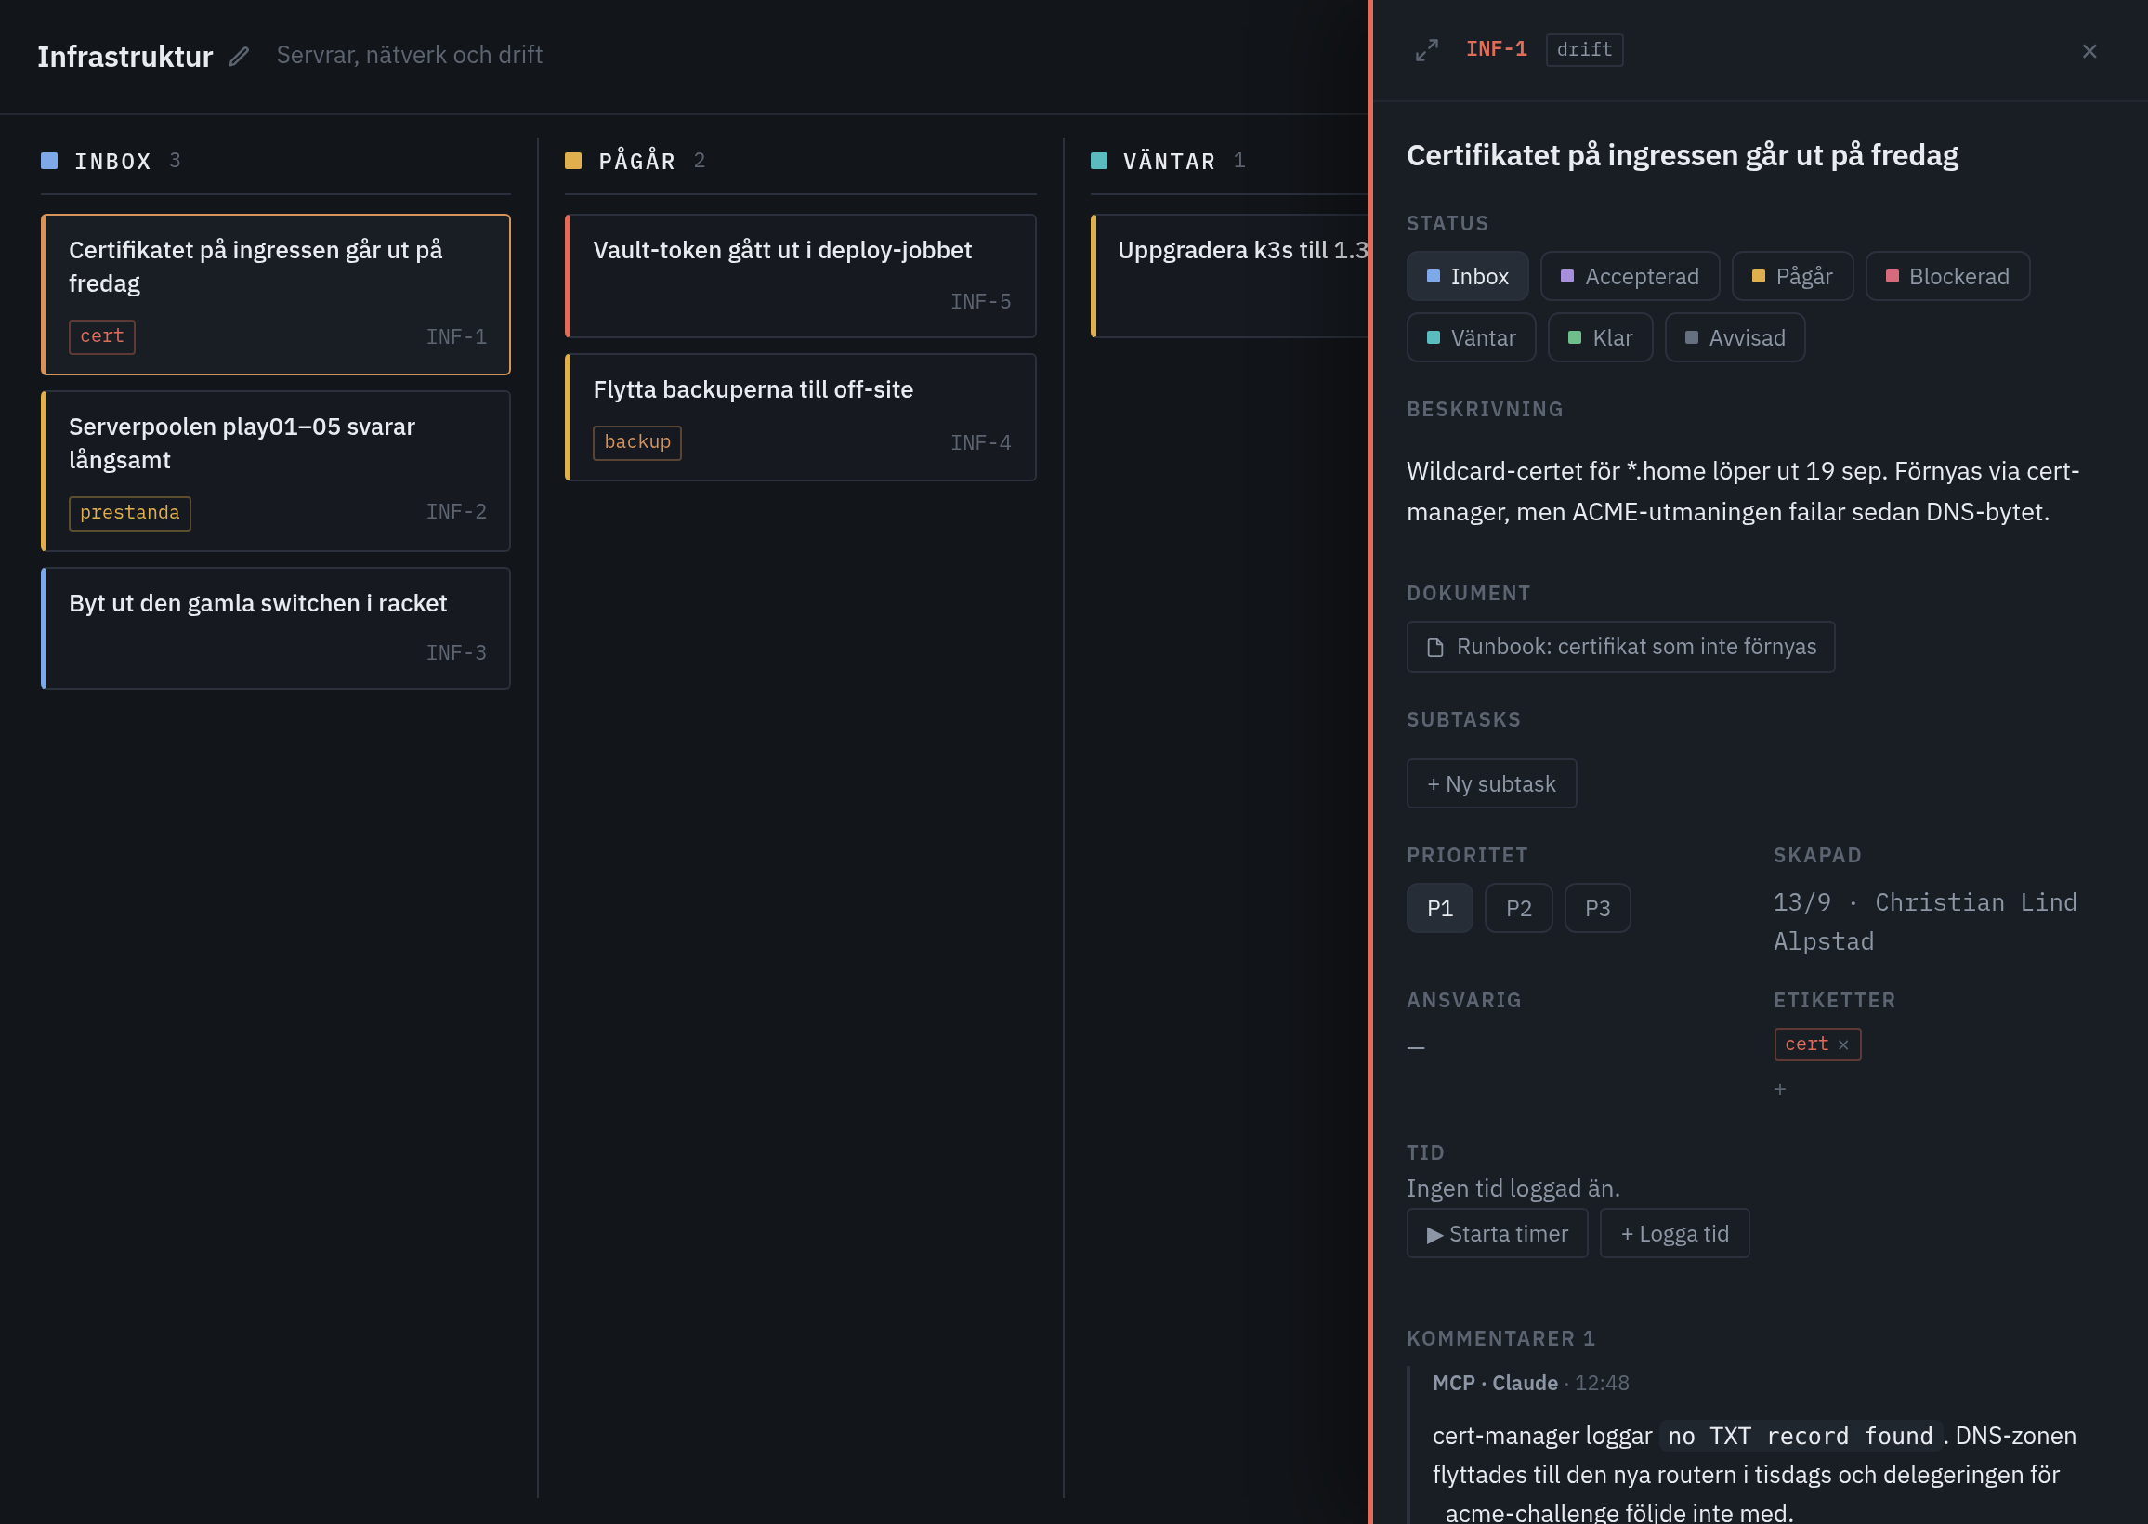Click the panel title Certifikatet på ingressen
Image resolution: width=2148 pixels, height=1524 pixels.
pyautogui.click(x=1683, y=156)
